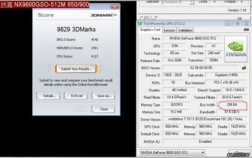Click the NVIDIA SLI Disabled field
Screen dimensions: 252x158
[205, 141]
